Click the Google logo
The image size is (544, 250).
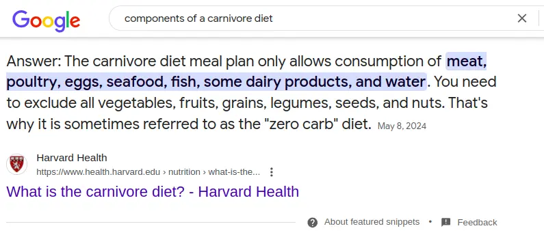point(46,20)
